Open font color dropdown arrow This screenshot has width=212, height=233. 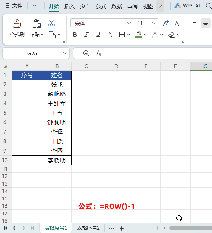click(162, 35)
